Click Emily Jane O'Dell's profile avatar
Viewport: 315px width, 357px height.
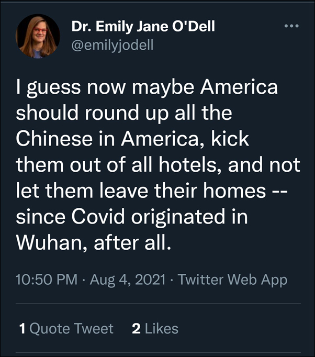click(38, 35)
